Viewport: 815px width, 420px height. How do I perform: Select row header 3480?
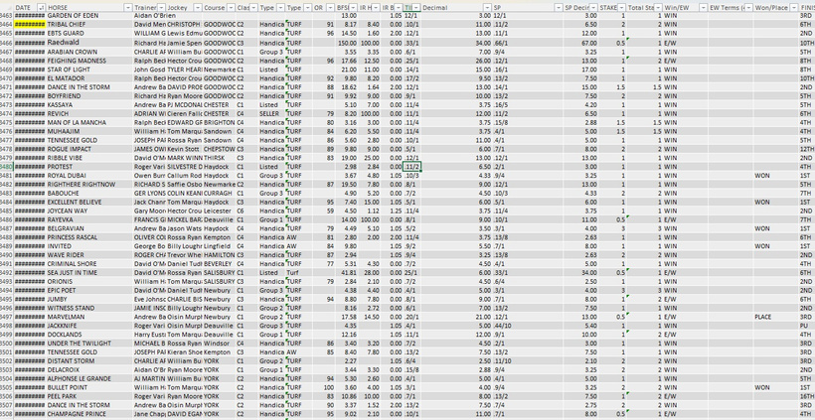pos(7,167)
